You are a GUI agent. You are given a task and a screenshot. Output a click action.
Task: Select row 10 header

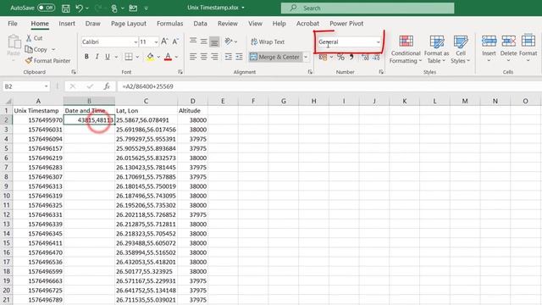pos(6,196)
